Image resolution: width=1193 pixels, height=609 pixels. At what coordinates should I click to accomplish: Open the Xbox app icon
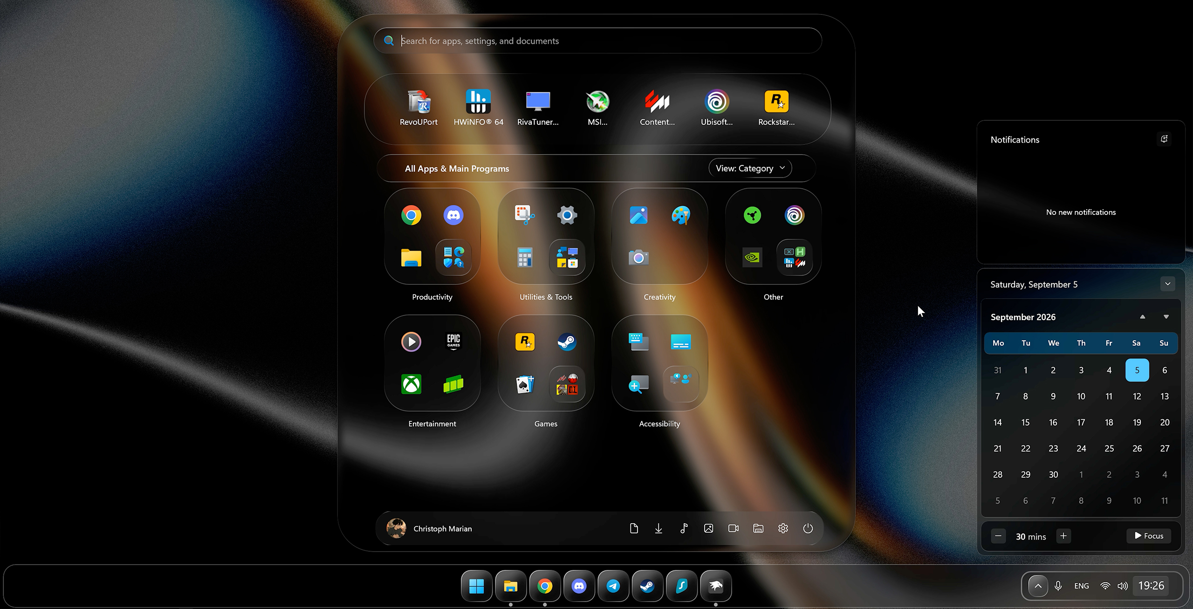tap(411, 384)
